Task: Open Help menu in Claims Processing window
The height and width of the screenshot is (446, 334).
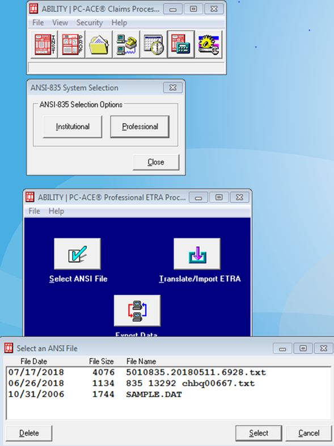Action: pos(119,23)
